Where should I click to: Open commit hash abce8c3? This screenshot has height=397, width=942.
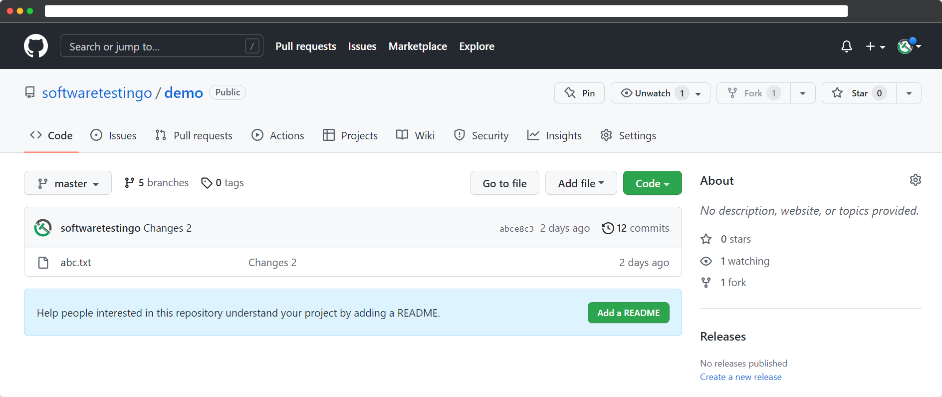click(x=516, y=229)
